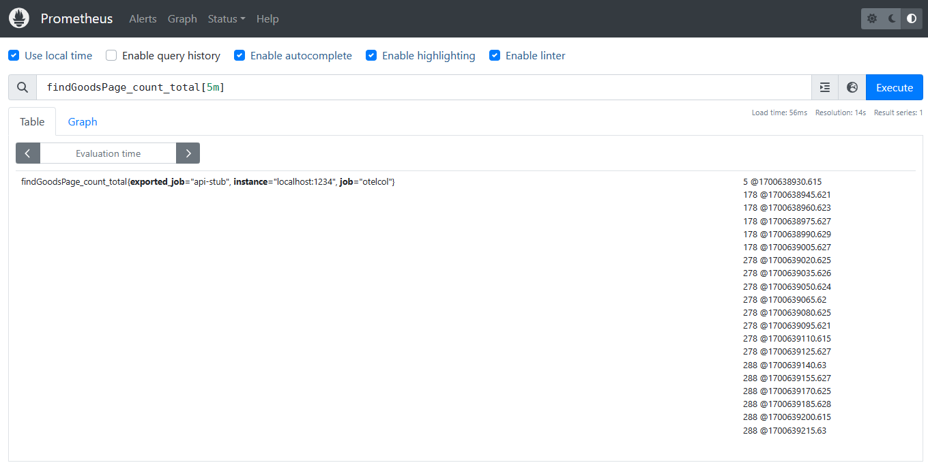Turn off Enable highlighting
928x465 pixels.
pyautogui.click(x=371, y=55)
